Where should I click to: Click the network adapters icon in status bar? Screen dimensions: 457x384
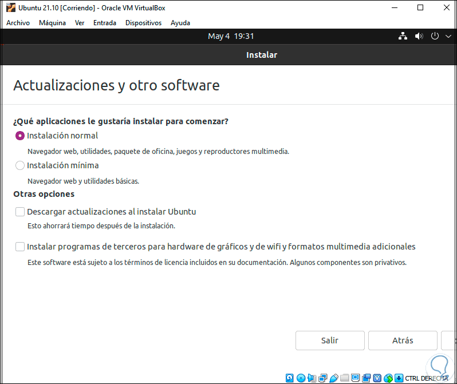pyautogui.click(x=322, y=378)
